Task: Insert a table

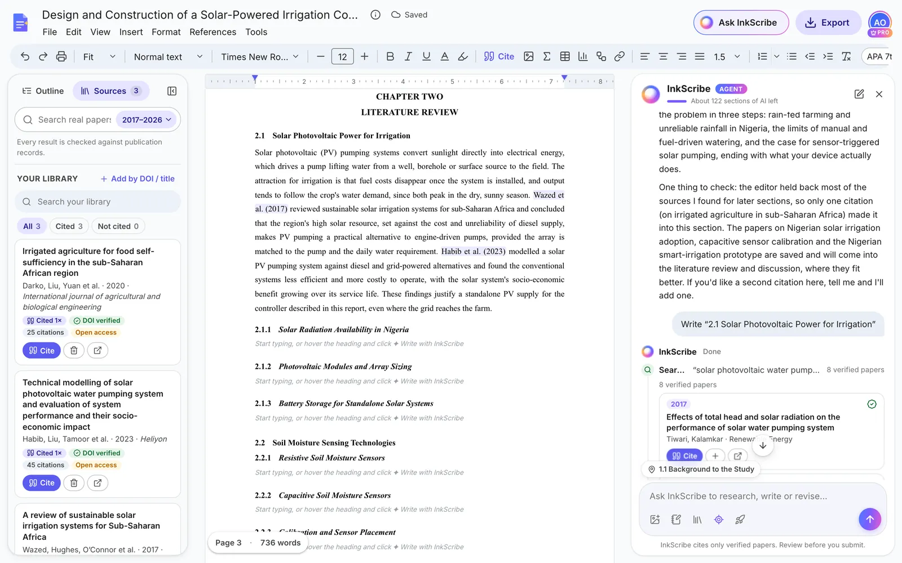Action: click(565, 56)
